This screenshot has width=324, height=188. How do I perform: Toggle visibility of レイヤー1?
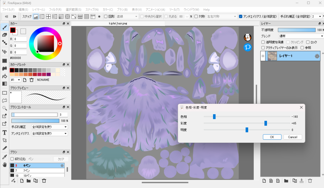(x=263, y=56)
